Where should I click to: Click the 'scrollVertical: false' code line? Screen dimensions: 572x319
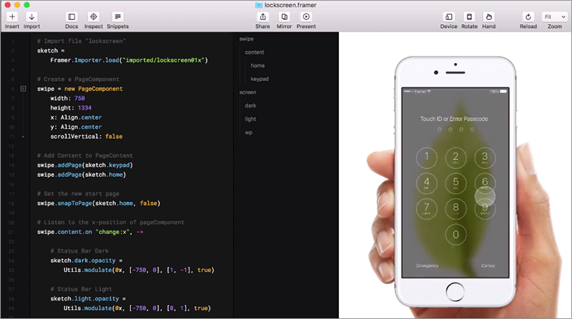(x=87, y=137)
